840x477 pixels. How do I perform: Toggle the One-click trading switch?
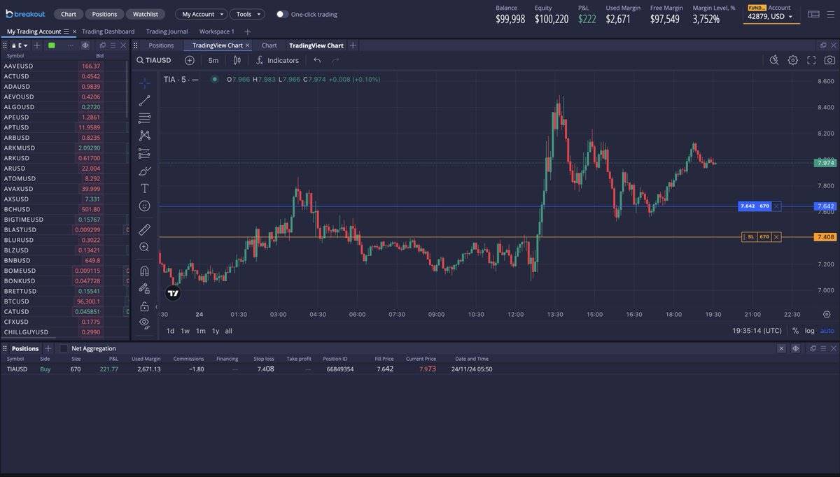(281, 14)
